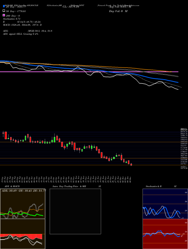Click the 'MACD: 1526.48, 1664.08, -137.6 D' line
Image resolution: width=188 pixels, height=249 pixels.
coord(23,25)
